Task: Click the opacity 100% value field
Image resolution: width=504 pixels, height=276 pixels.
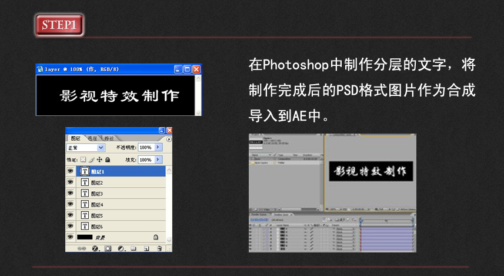Action: [146, 147]
